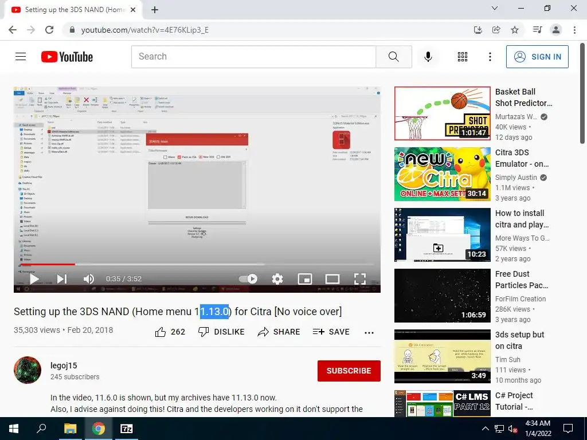This screenshot has height=440, width=587.
Task: Seek along the video progress bar
Action: 197,264
